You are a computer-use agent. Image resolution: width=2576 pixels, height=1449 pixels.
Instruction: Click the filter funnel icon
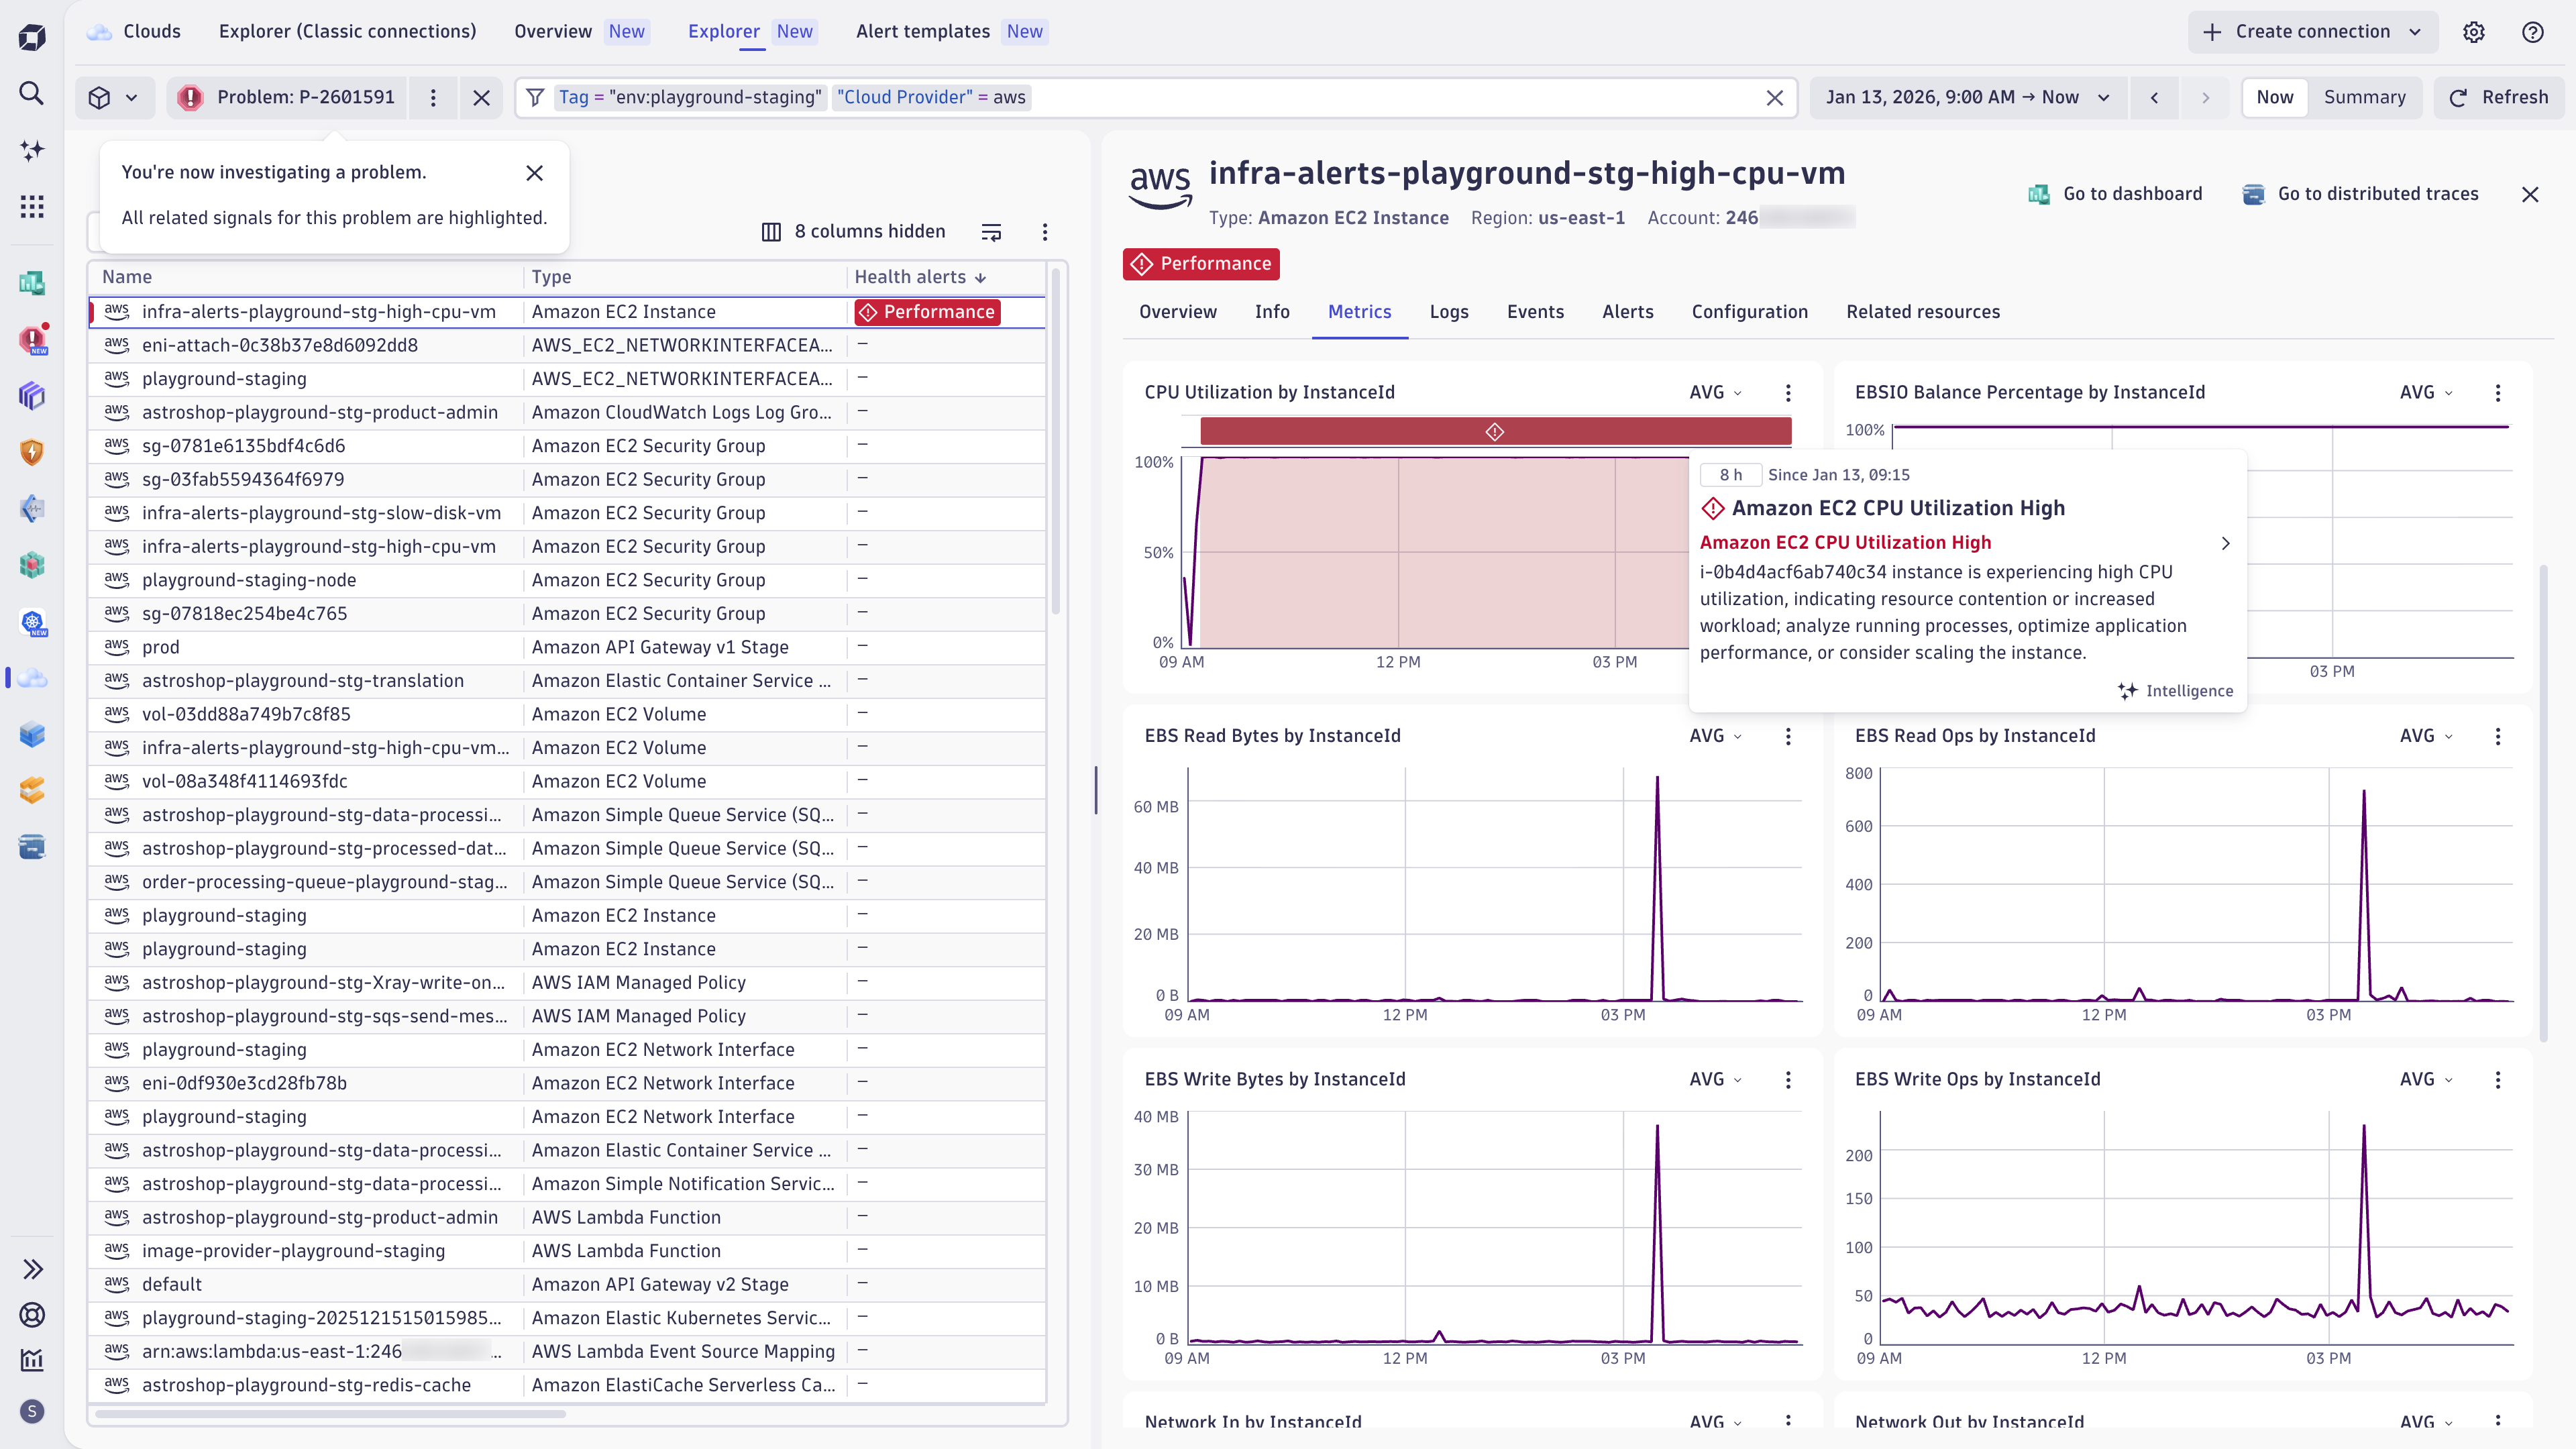536,97
